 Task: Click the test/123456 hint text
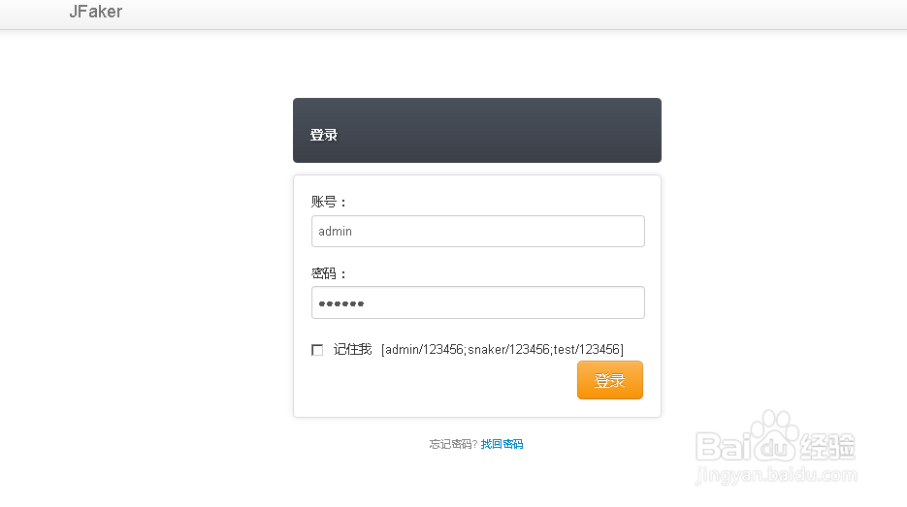coord(587,349)
